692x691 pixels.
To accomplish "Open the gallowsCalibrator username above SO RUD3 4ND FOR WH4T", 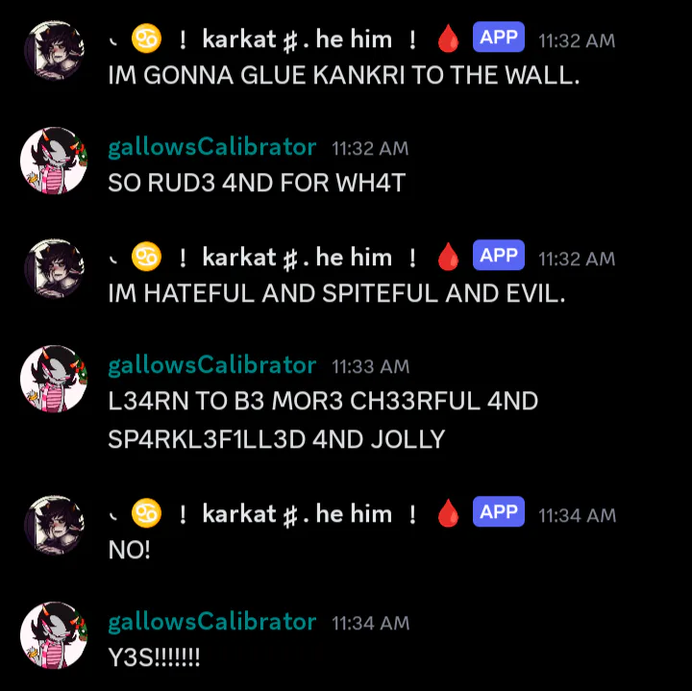I will click(212, 147).
